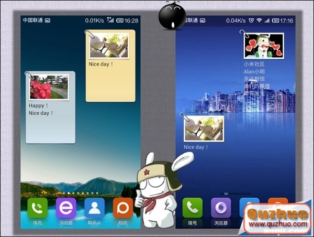The width and height of the screenshot is (314, 237).
Task: Tap the 17:16 clock on right phone
Action: pyautogui.click(x=286, y=20)
